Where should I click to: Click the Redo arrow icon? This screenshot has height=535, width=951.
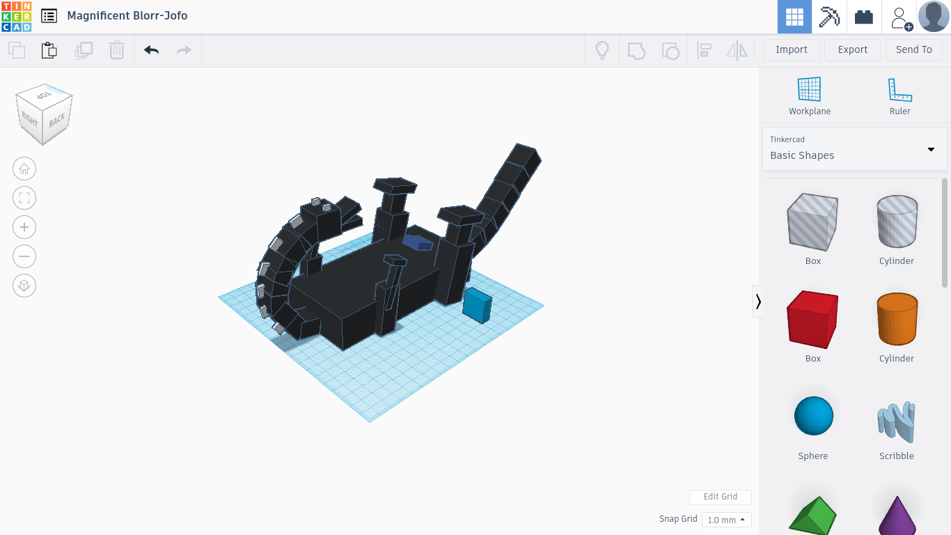tap(184, 50)
